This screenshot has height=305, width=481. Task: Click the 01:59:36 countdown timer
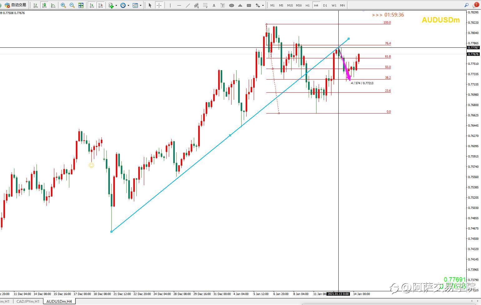click(394, 15)
